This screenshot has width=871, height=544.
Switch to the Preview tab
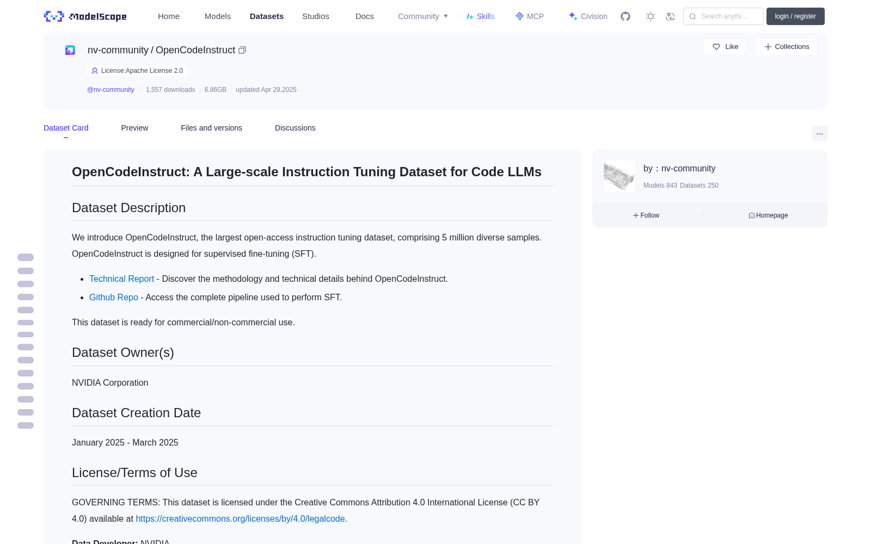pyautogui.click(x=134, y=128)
